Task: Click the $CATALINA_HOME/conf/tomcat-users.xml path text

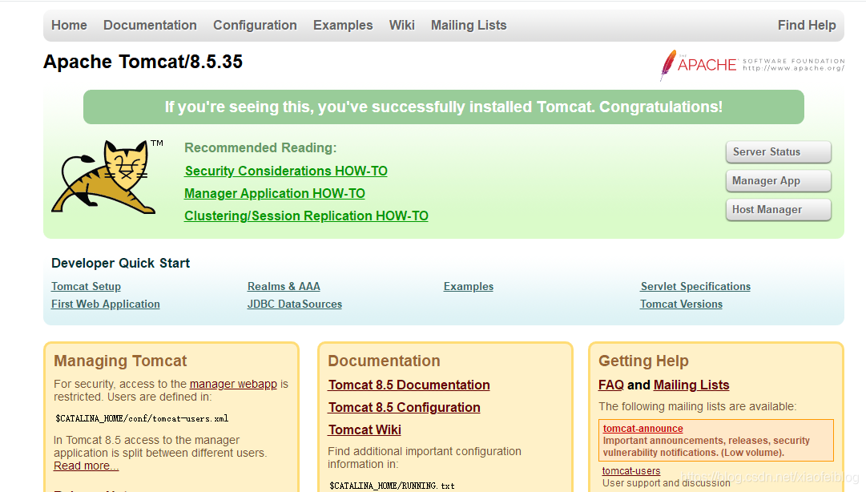Action: (x=142, y=418)
